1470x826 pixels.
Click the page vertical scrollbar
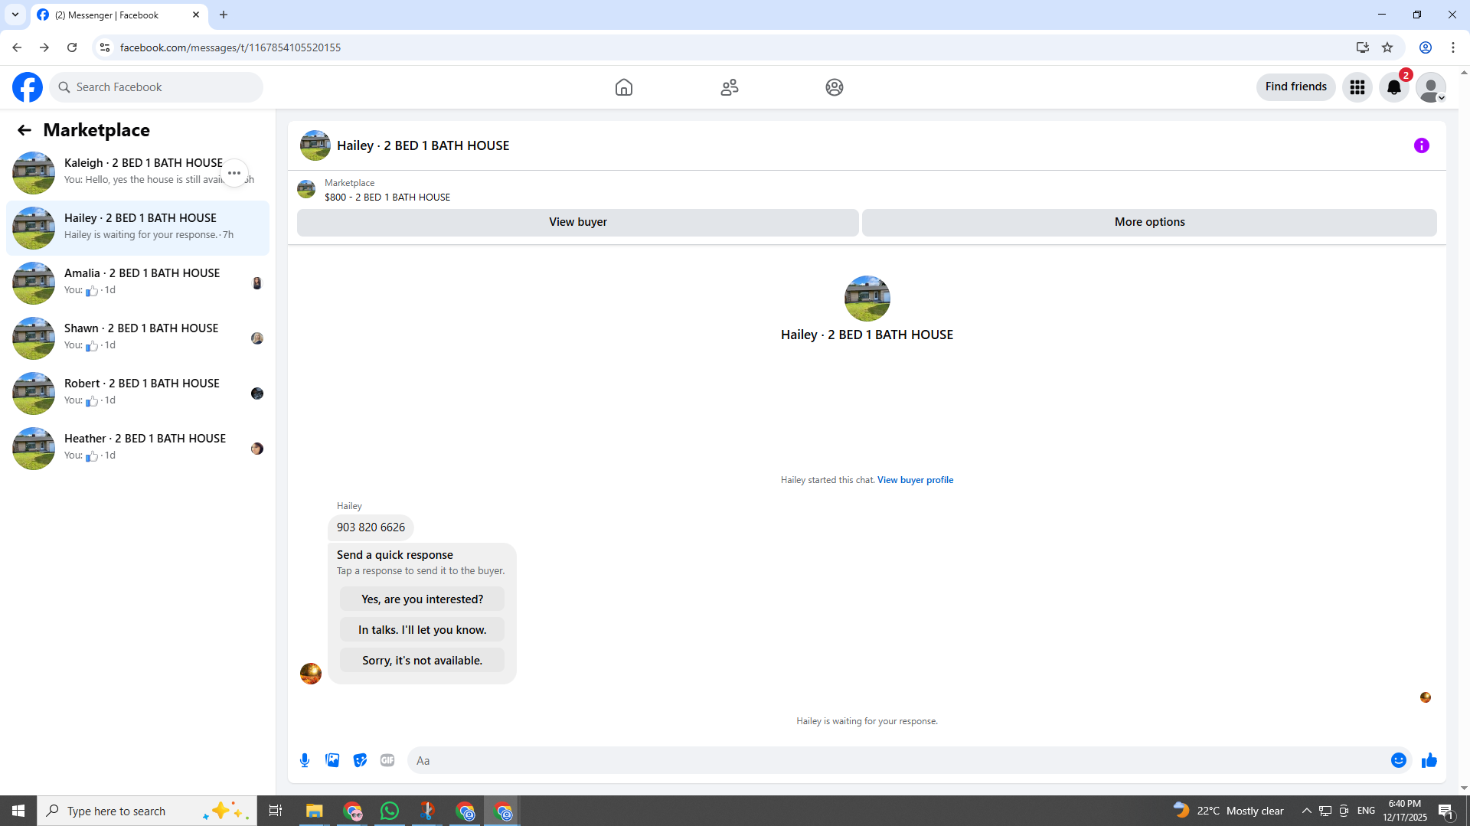pos(1464,429)
